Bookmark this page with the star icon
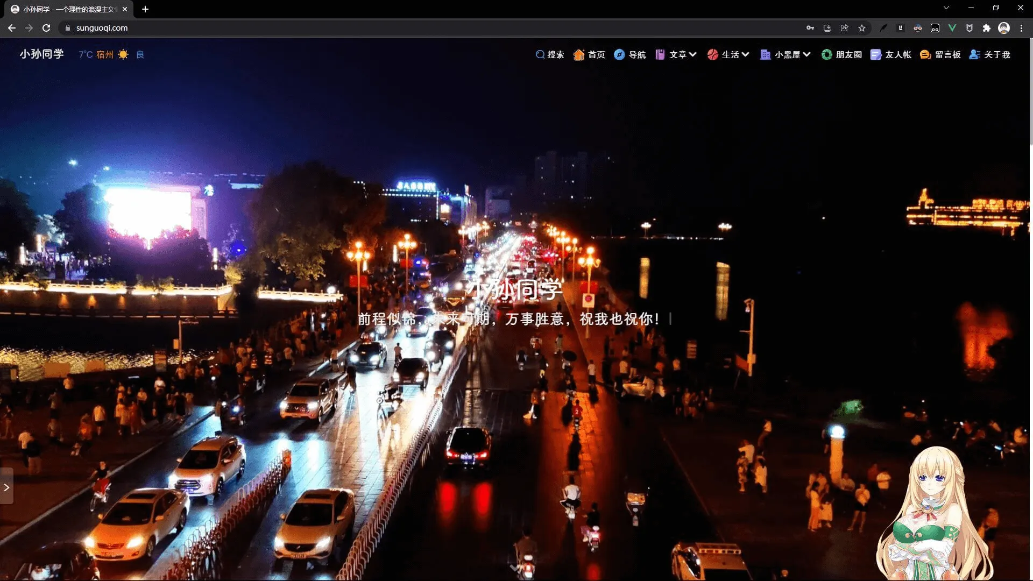The width and height of the screenshot is (1033, 581). click(x=862, y=28)
